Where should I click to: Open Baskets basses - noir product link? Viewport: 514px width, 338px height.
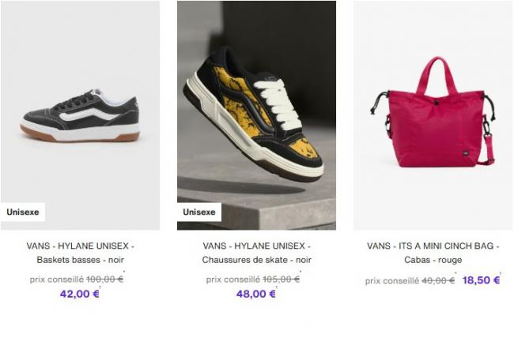tap(81, 260)
